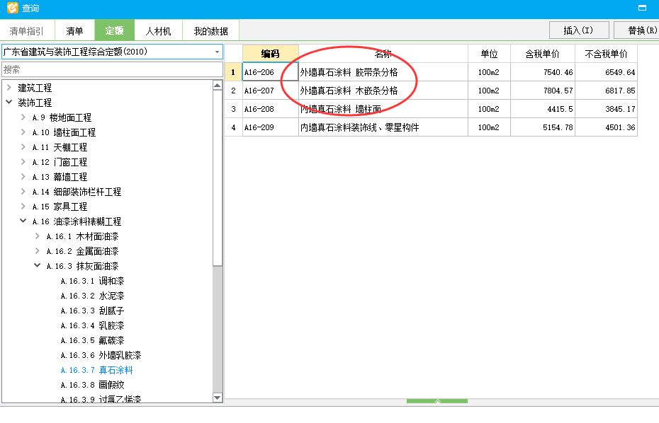Select A.16.3.7 真石涂料 item
Screen dimensions: 659x423
tap(96, 370)
